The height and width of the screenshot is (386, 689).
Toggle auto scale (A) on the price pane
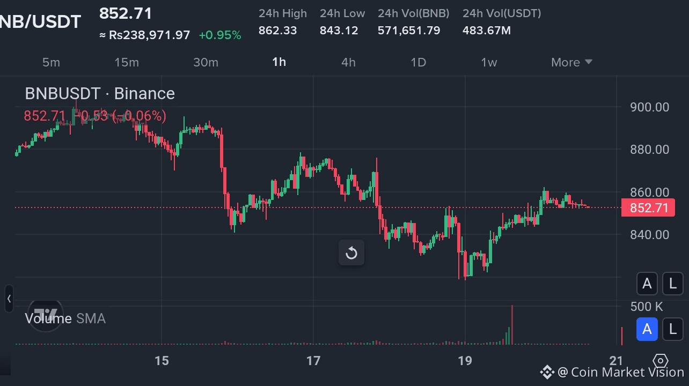647,284
